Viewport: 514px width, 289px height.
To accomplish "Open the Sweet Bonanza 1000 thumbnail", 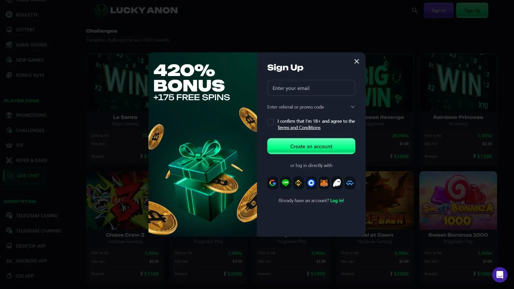I will 458,200.
